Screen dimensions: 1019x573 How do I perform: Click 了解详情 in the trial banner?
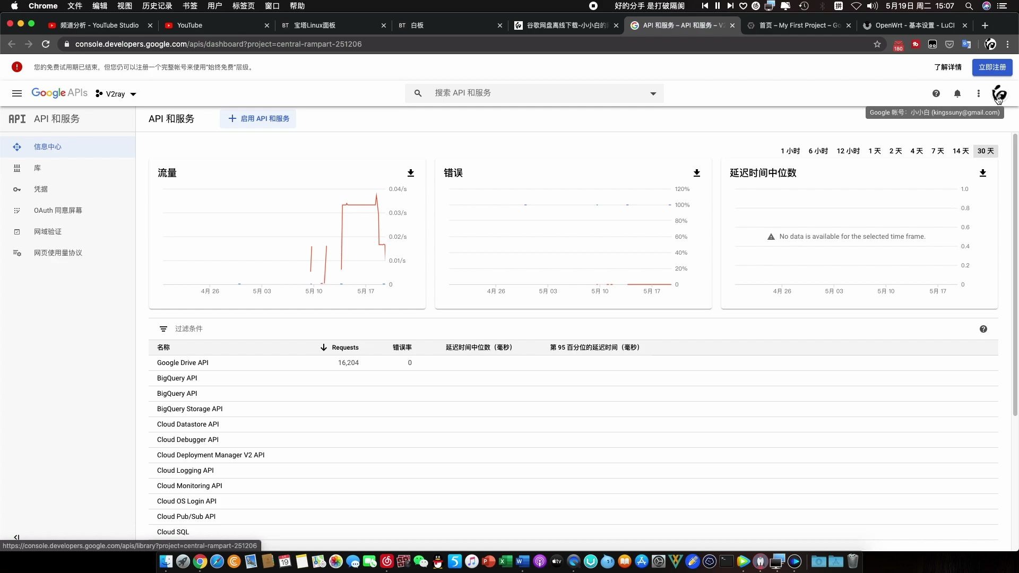pyautogui.click(x=948, y=67)
